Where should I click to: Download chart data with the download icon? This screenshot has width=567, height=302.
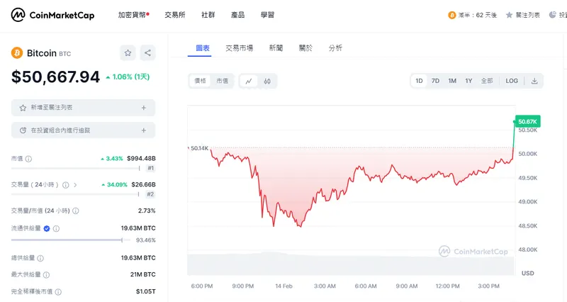click(x=534, y=81)
